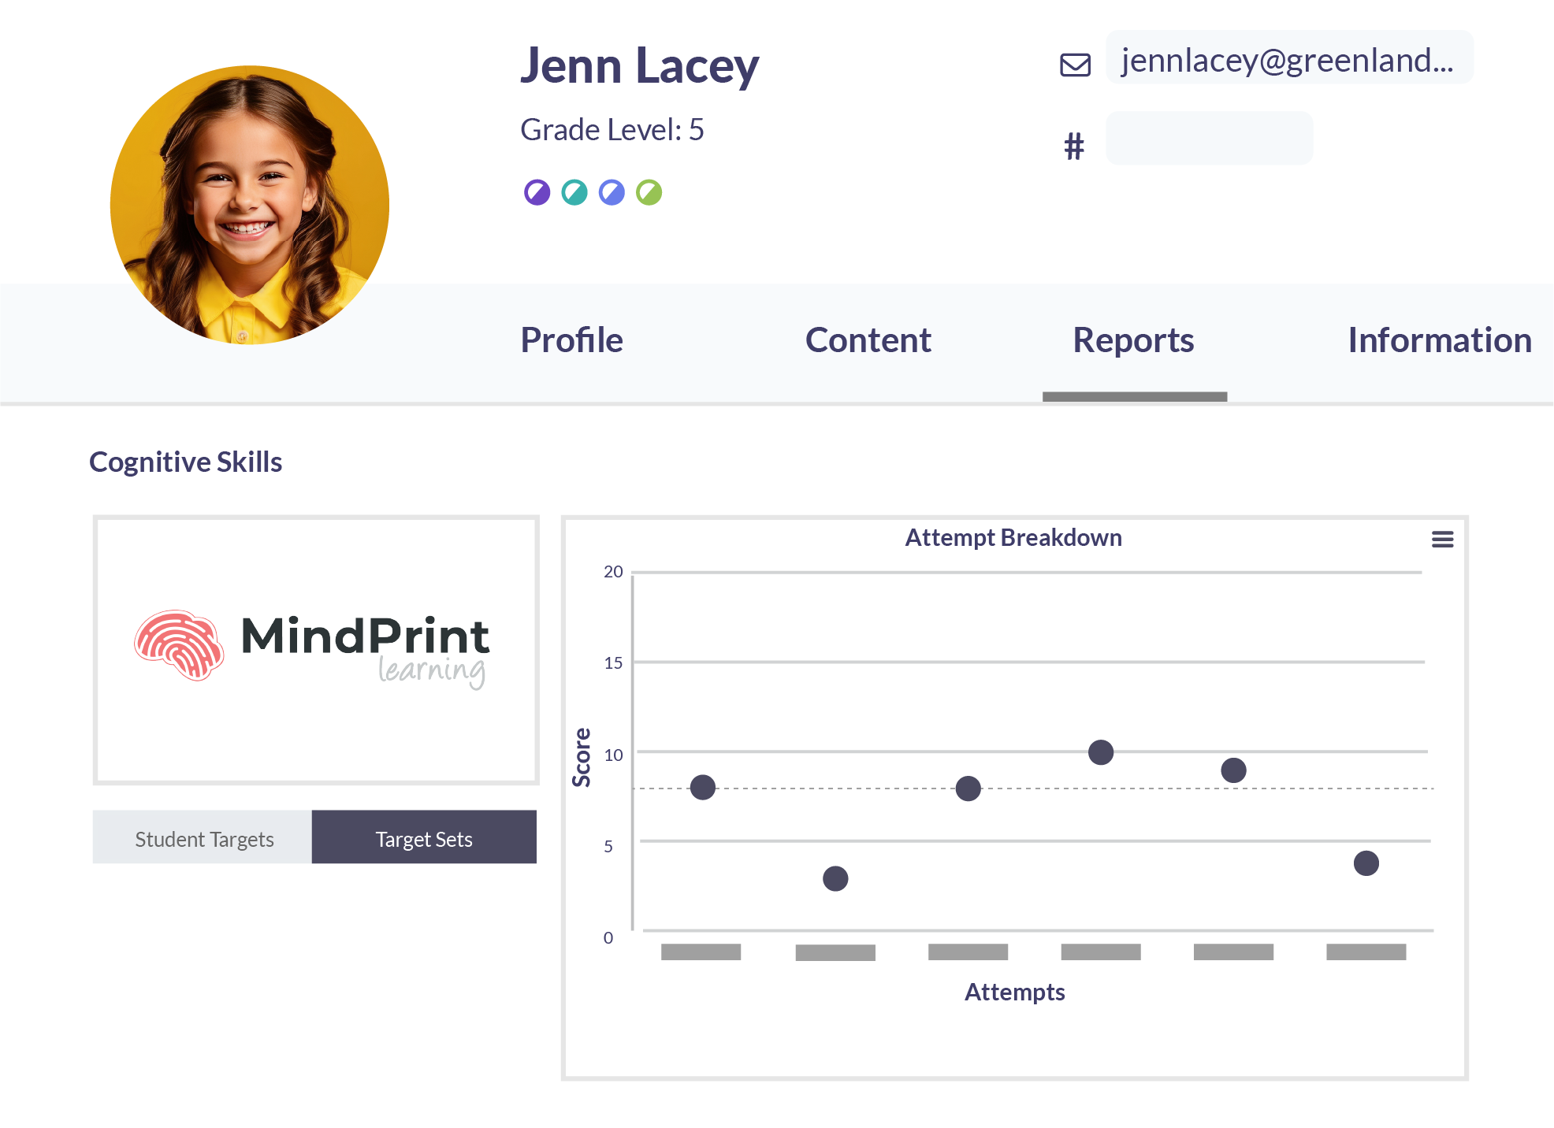
Task: Open Jenn Lacey's profile picture
Action: [249, 204]
